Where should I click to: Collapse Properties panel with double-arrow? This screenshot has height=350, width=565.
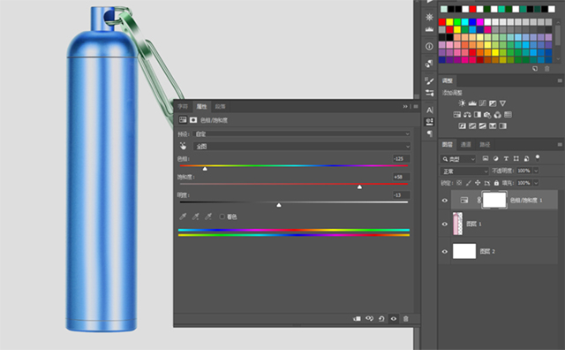(x=405, y=106)
